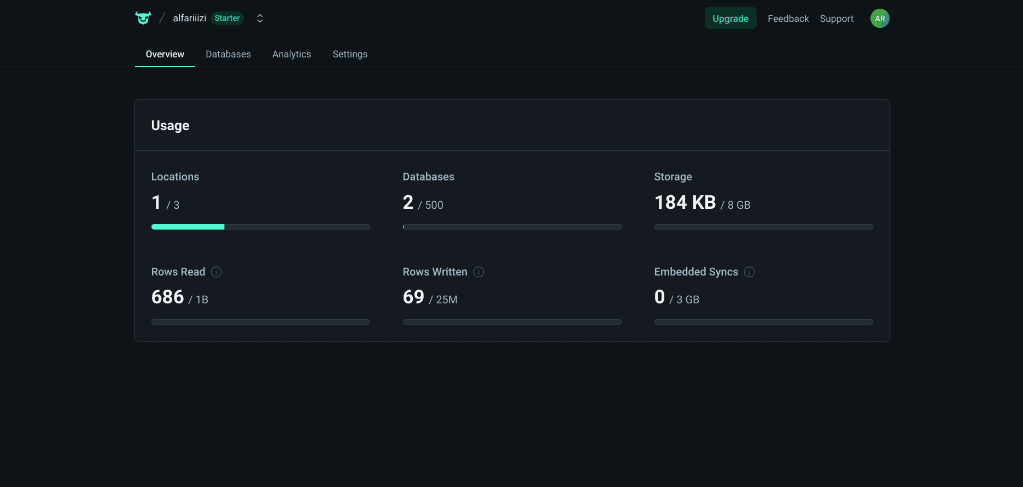Click the Upgrade button

tap(730, 19)
